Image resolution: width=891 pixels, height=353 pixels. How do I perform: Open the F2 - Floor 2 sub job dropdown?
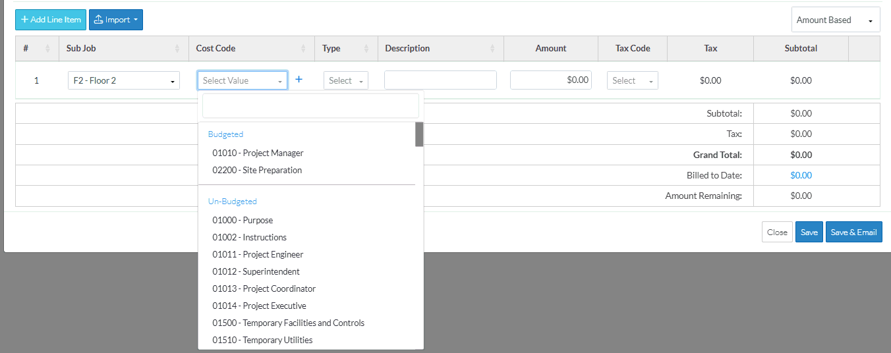[124, 80]
